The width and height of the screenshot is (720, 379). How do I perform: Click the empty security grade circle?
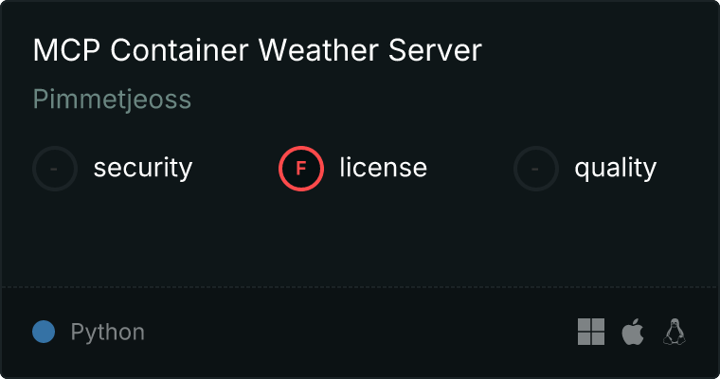[55, 169]
